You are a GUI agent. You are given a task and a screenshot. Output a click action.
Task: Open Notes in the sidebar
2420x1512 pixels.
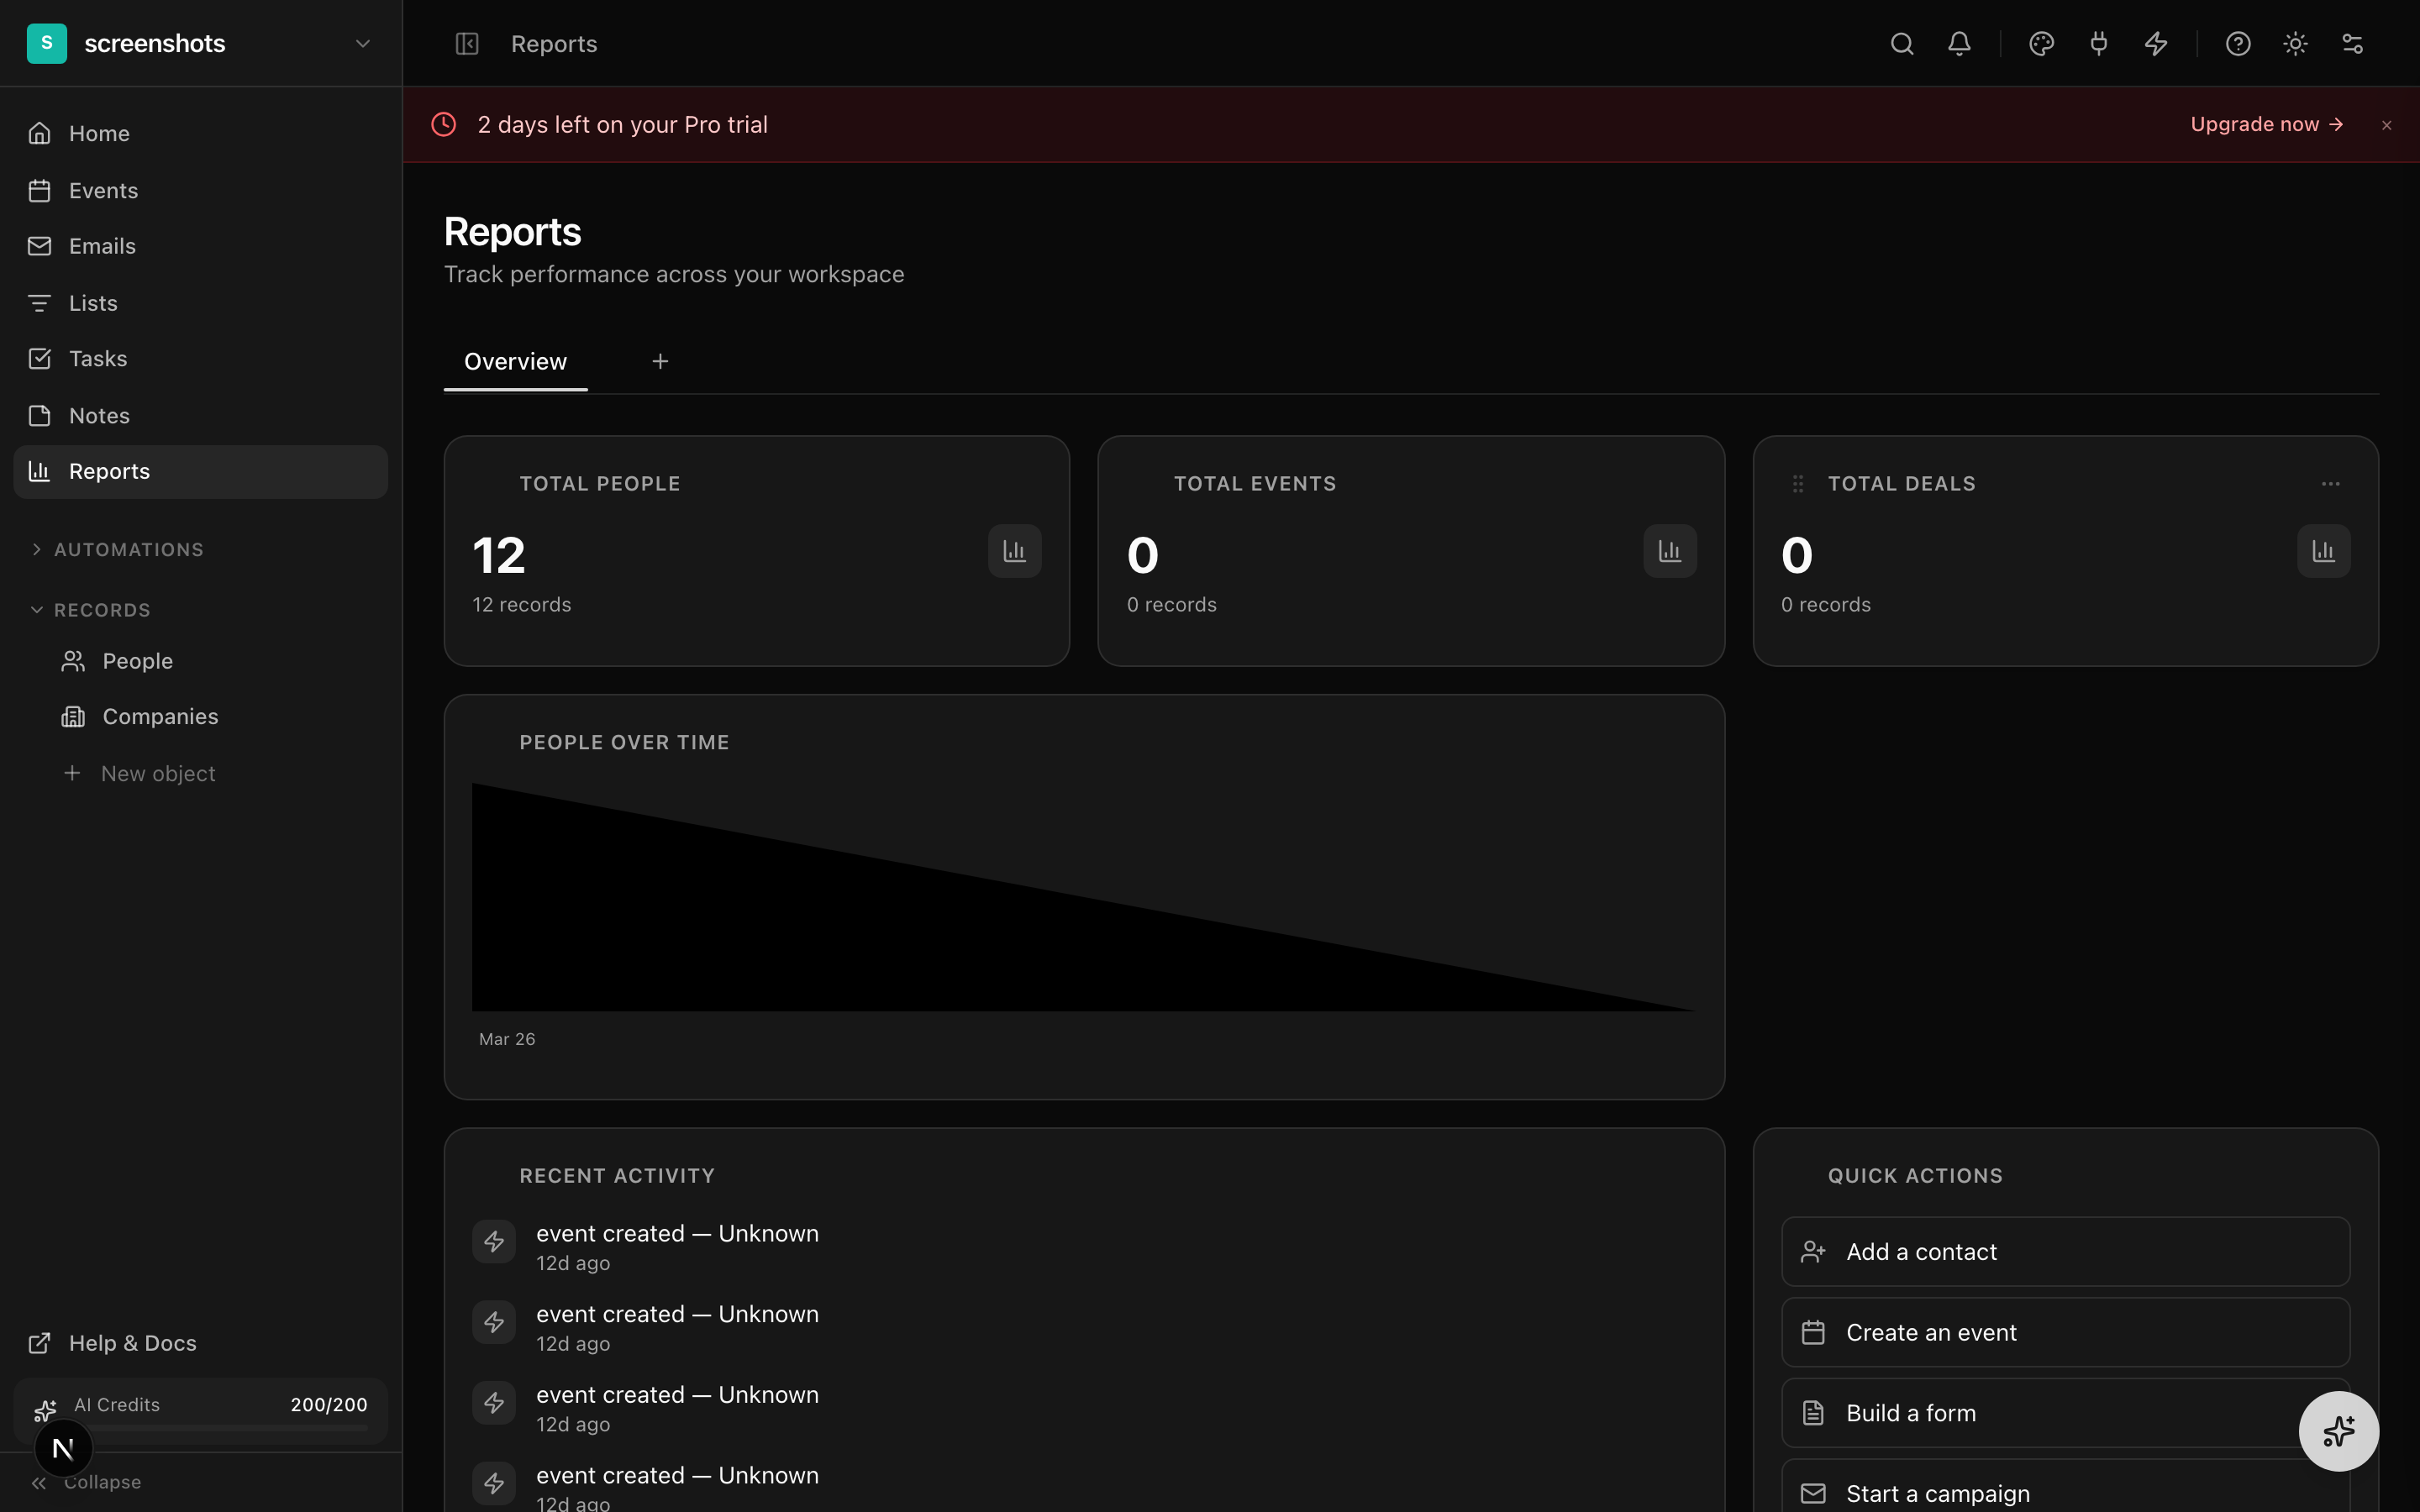[x=200, y=416]
